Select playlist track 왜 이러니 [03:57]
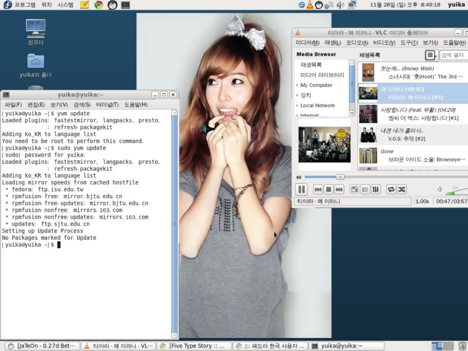Viewport: 468px width, 351px height. 413,93
